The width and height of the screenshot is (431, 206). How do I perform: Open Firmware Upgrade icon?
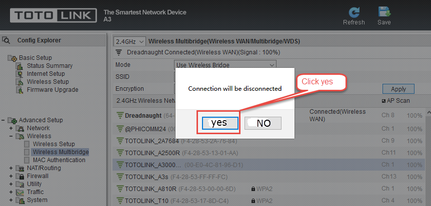(x=19, y=90)
